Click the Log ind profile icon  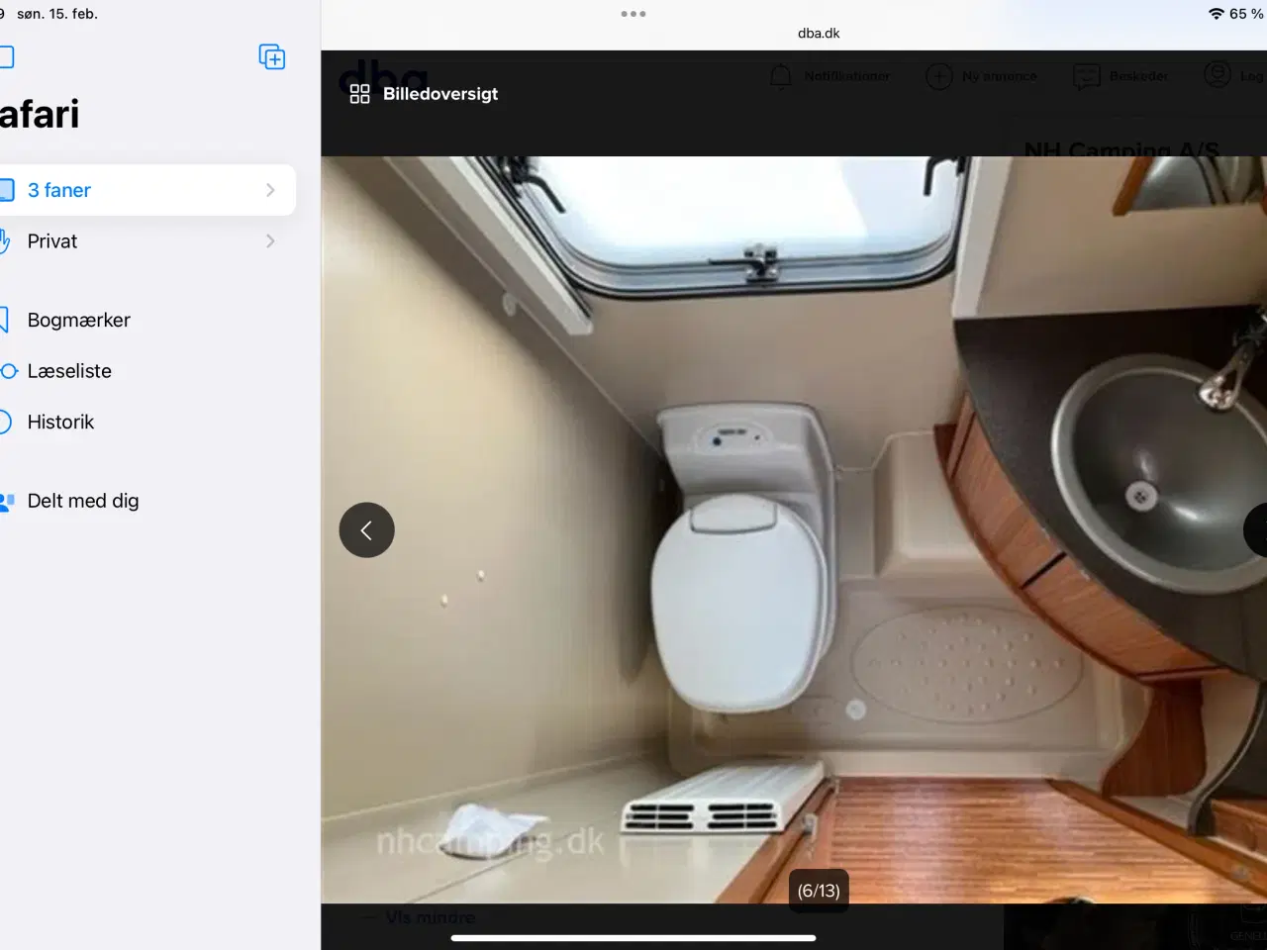pos(1217,75)
